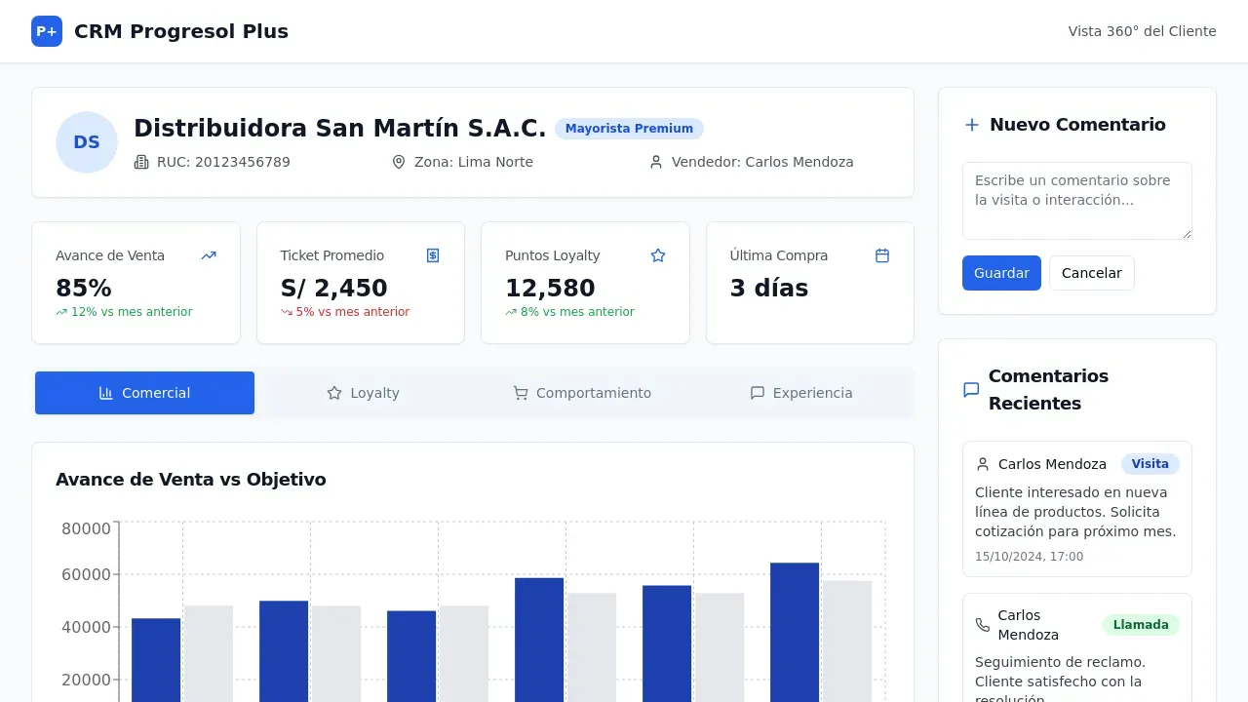Open the Comportamiento tab
Screen dimensions: 1248x702
click(583, 393)
